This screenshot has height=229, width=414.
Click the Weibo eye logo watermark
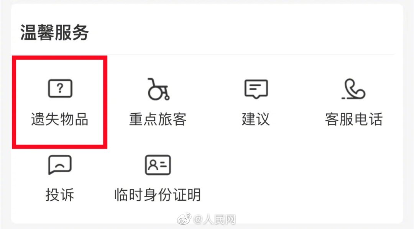click(x=184, y=219)
